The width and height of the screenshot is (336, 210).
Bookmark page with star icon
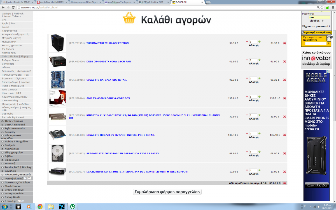point(322,7)
